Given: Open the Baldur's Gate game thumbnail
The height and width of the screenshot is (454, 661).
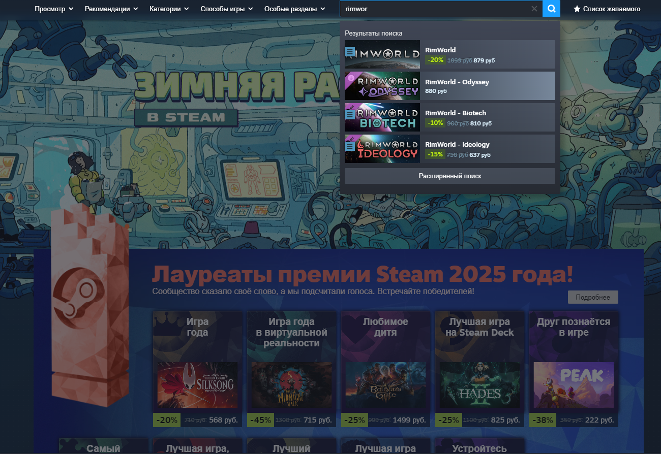Looking at the screenshot, I should click(385, 385).
